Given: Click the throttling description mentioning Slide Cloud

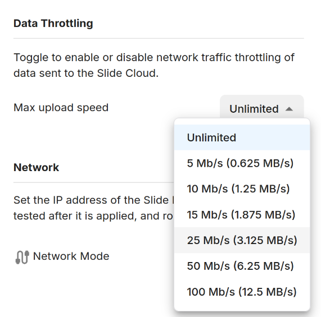Looking at the screenshot, I should tap(153, 65).
